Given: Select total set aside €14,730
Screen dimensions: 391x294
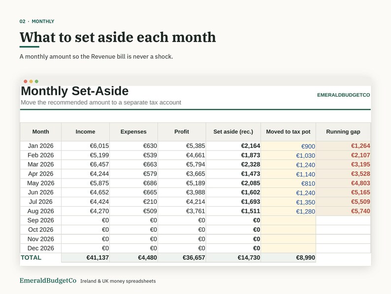Looking at the screenshot, I should (x=233, y=257).
